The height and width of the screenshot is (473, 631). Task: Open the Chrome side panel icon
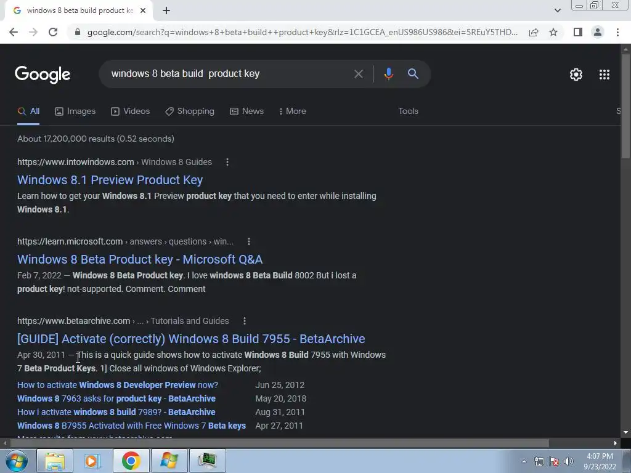pyautogui.click(x=578, y=32)
